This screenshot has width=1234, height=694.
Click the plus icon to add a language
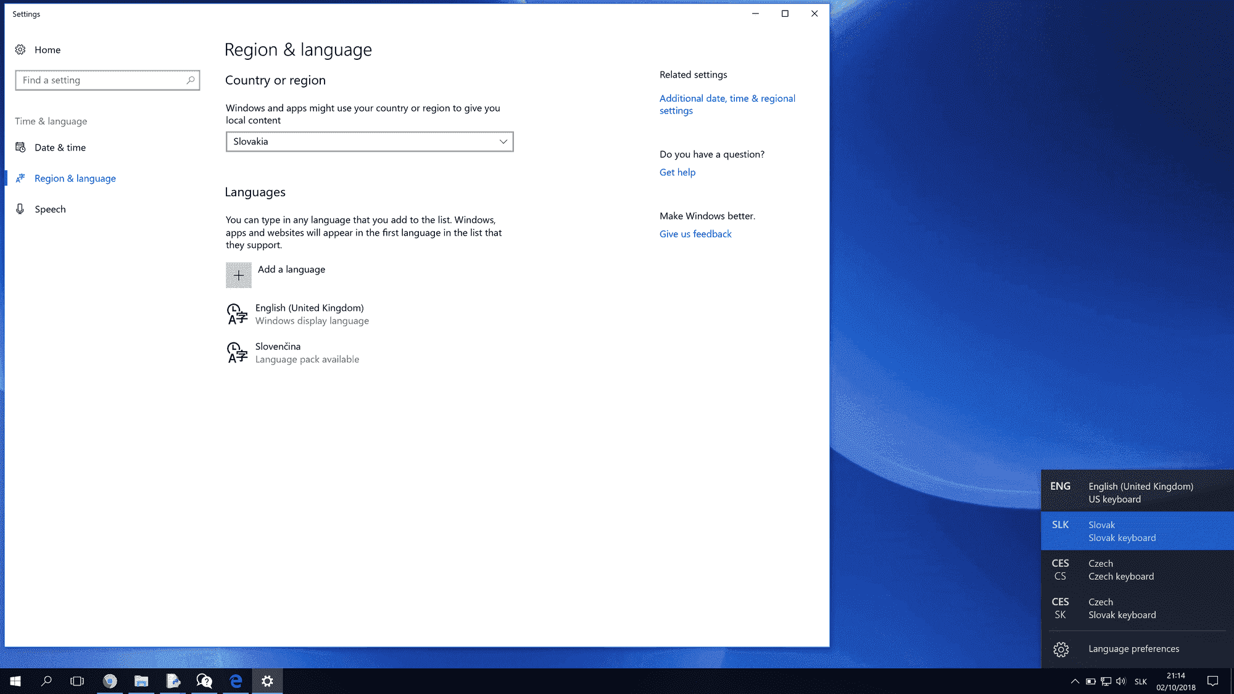239,275
